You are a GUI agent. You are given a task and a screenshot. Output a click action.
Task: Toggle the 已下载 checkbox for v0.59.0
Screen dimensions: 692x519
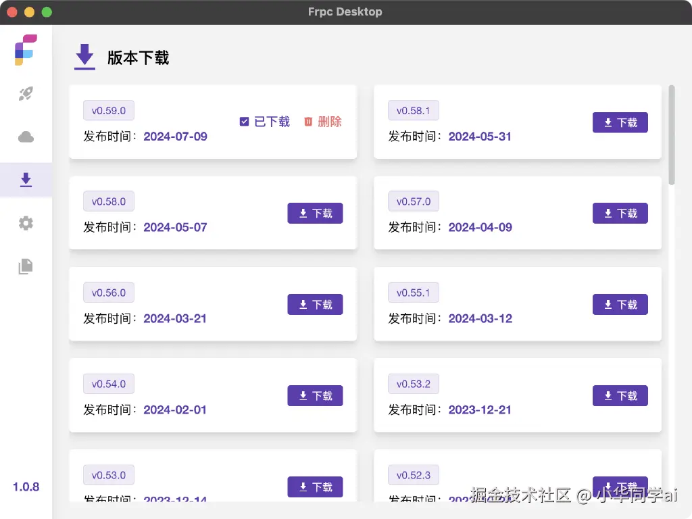[245, 122]
